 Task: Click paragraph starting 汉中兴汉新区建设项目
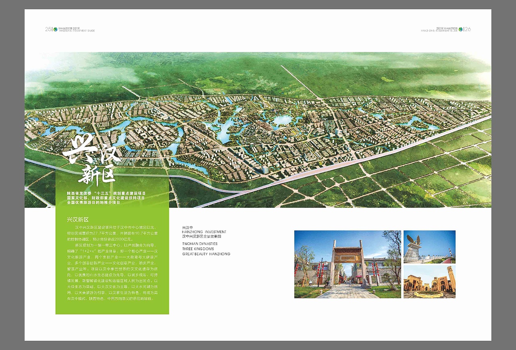click(x=112, y=233)
